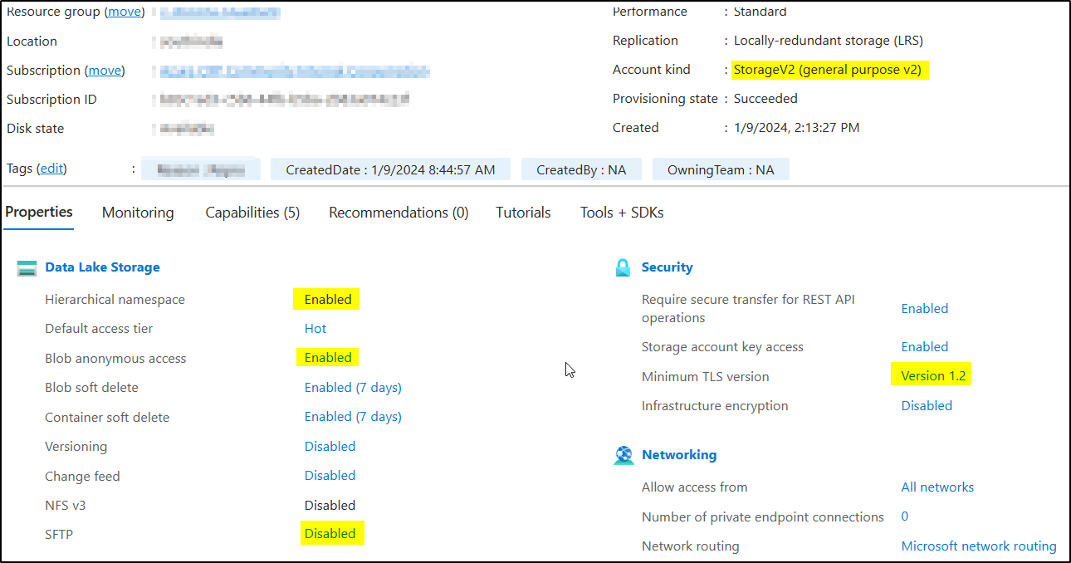
Task: Click the Minimum TLS version label
Action: point(706,377)
